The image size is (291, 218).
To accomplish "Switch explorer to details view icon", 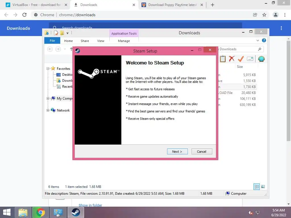I will click(x=257, y=186).
